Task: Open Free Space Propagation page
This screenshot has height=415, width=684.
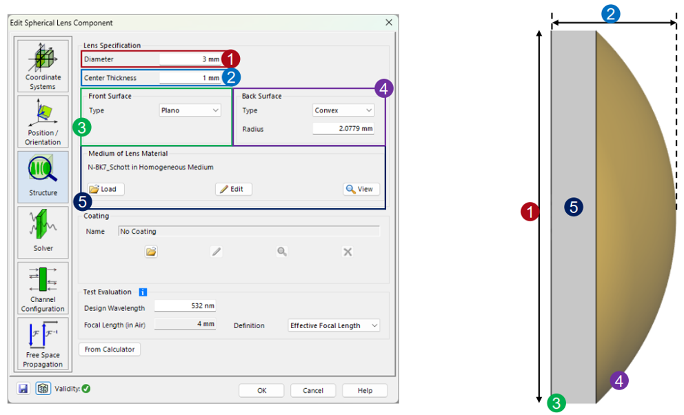Action: [43, 343]
